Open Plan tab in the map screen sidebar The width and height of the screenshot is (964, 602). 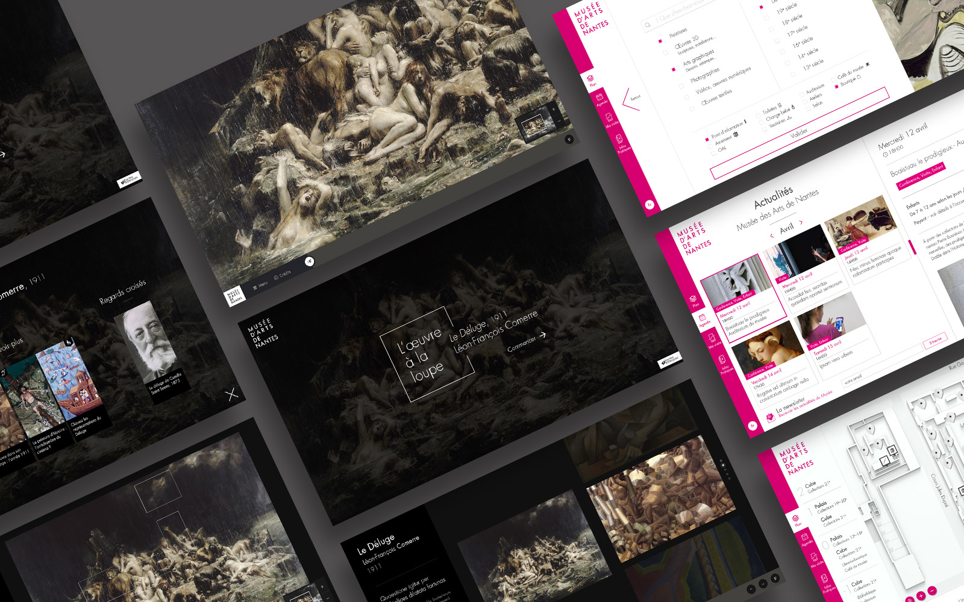[797, 520]
